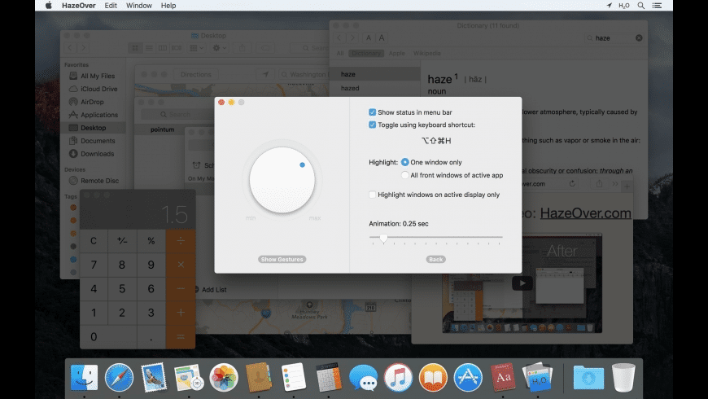708x399 pixels.
Task: Select One window only highlight option
Action: (404, 162)
